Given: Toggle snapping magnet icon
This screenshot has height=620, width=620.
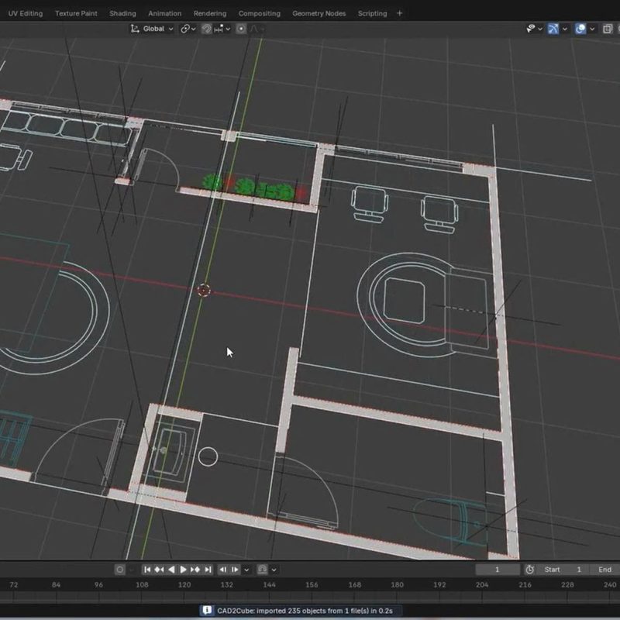Looking at the screenshot, I should [206, 29].
